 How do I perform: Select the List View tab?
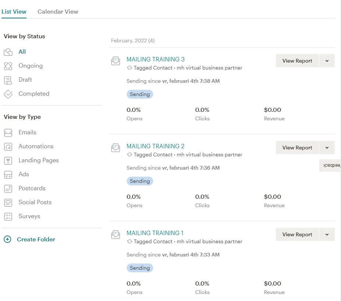pos(14,11)
